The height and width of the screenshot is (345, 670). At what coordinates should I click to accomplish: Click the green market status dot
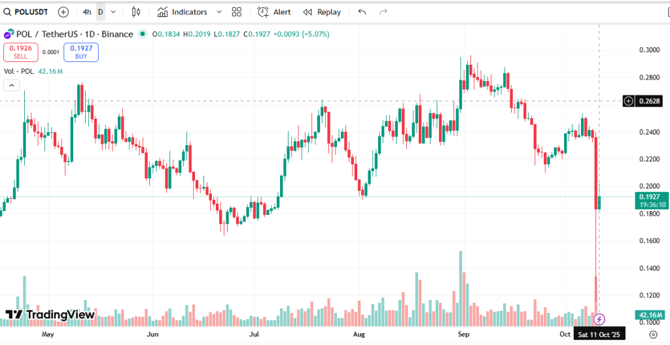[x=142, y=34]
